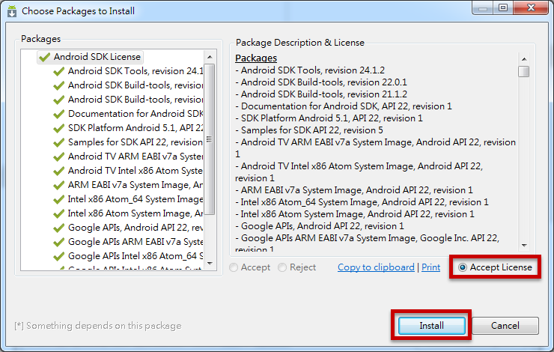The height and width of the screenshot is (352, 554).
Task: Click checkmark beside Android TV Intel x86 Atom
Action: click(x=58, y=171)
